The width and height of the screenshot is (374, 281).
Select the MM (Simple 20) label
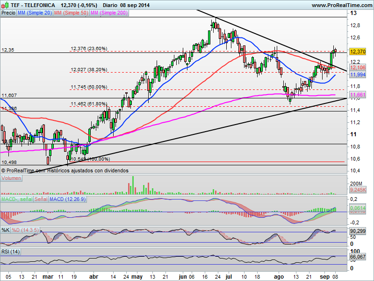35,13
